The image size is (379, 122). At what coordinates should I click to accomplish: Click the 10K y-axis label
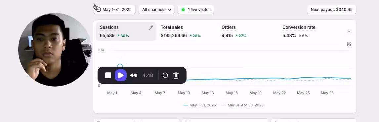click(x=101, y=50)
